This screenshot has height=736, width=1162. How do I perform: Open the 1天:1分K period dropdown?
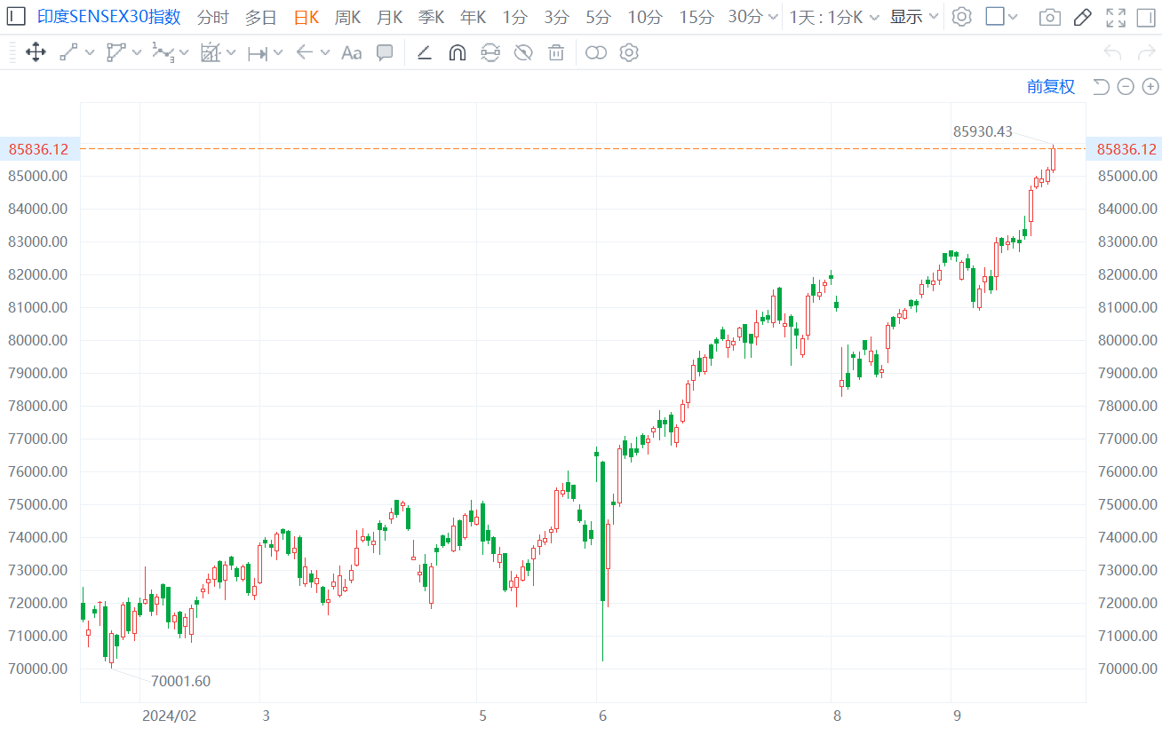pos(834,17)
